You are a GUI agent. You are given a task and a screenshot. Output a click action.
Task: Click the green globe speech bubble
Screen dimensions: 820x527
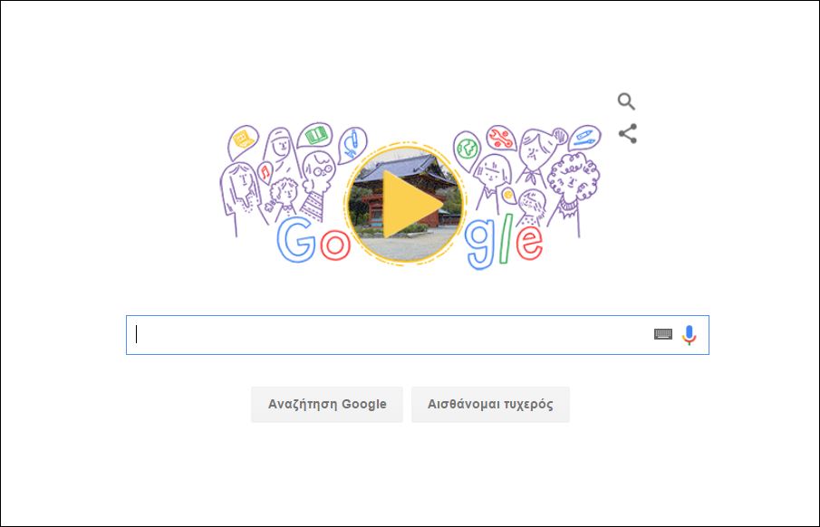tap(467, 149)
